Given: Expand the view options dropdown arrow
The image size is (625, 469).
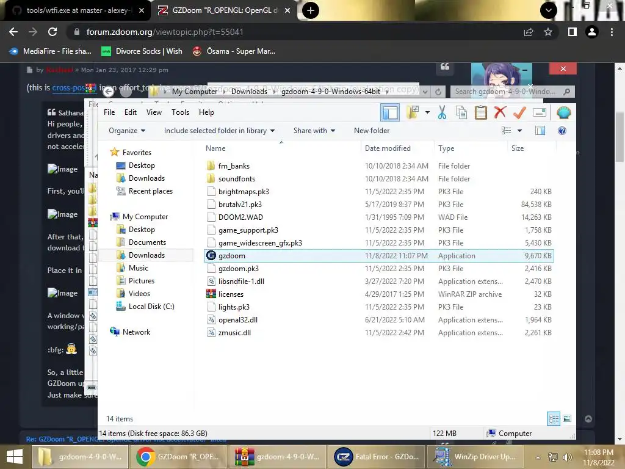Looking at the screenshot, I should tap(519, 131).
